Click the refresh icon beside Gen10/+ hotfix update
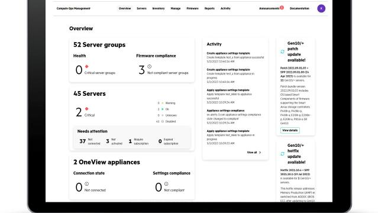The image size is (378, 213). [x=283, y=154]
